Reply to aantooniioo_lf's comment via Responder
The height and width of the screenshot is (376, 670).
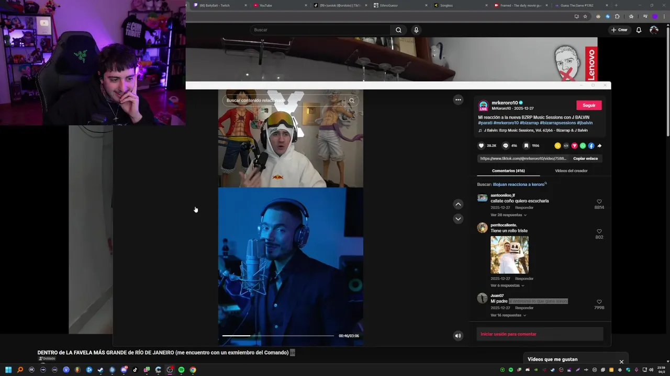(524, 208)
